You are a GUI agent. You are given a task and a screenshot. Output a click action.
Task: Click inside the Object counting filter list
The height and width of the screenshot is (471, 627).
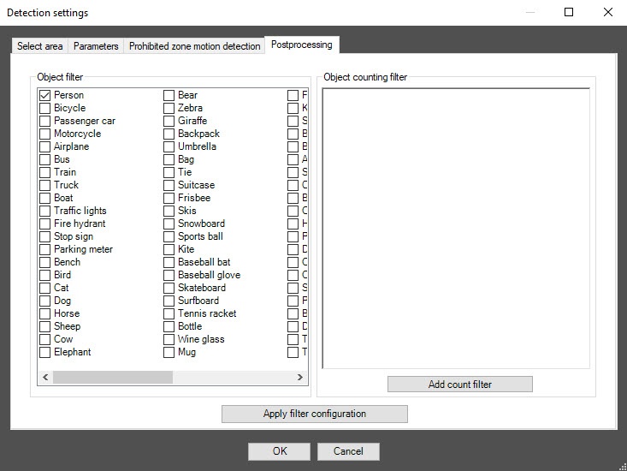(x=456, y=228)
